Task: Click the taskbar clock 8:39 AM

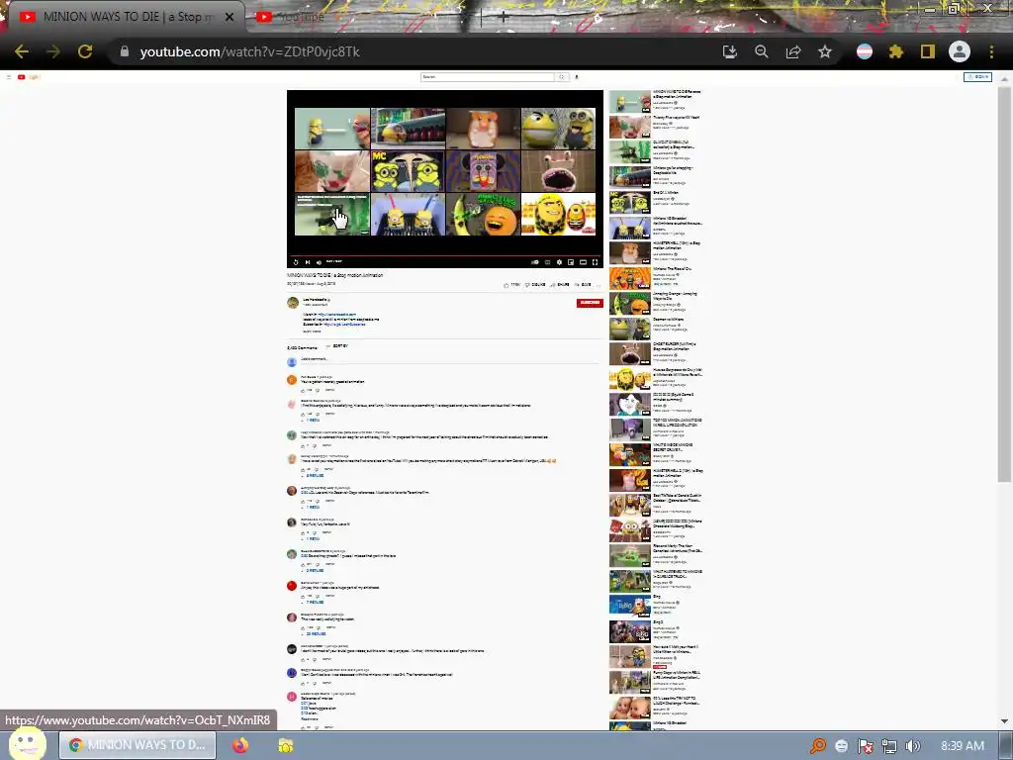Action: click(x=963, y=746)
